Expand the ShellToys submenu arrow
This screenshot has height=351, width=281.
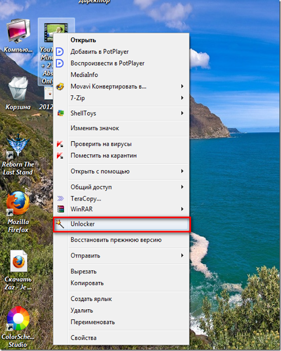pos(182,113)
